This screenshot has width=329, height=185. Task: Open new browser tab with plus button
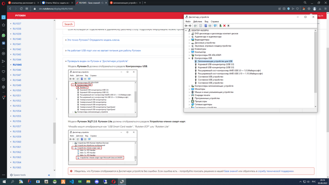[x=145, y=3]
